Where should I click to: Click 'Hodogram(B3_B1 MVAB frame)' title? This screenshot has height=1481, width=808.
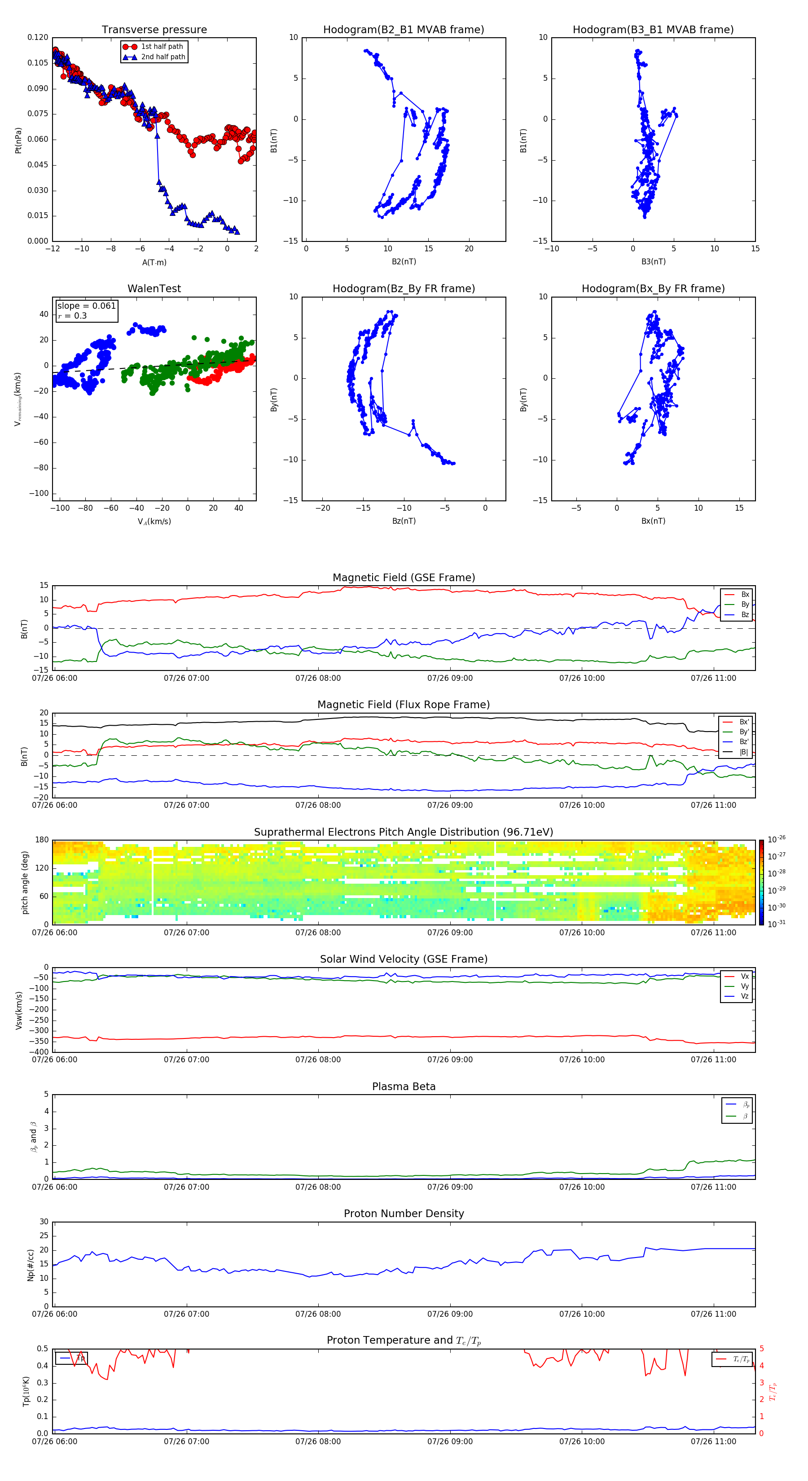coord(653,30)
